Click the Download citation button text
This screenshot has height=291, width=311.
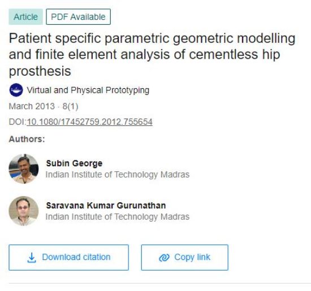pos(76,257)
